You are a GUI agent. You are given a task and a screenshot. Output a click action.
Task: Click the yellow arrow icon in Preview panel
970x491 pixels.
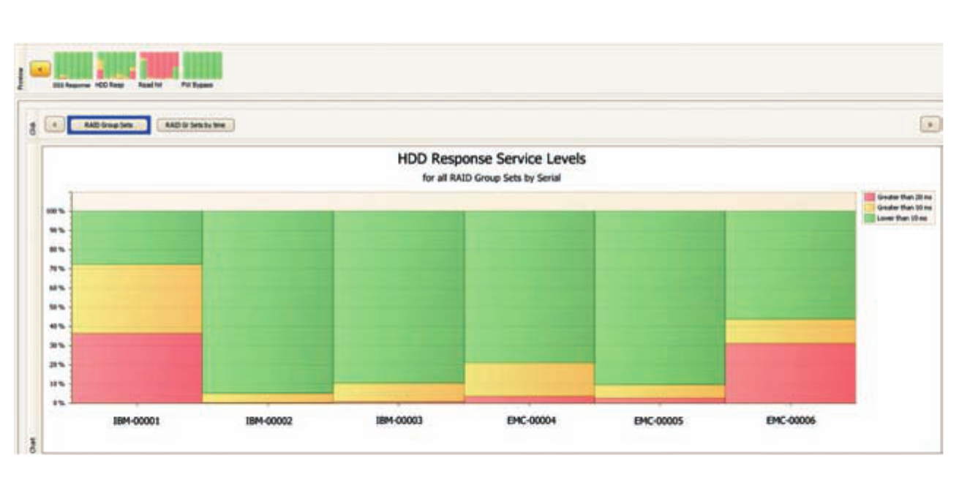coord(40,68)
